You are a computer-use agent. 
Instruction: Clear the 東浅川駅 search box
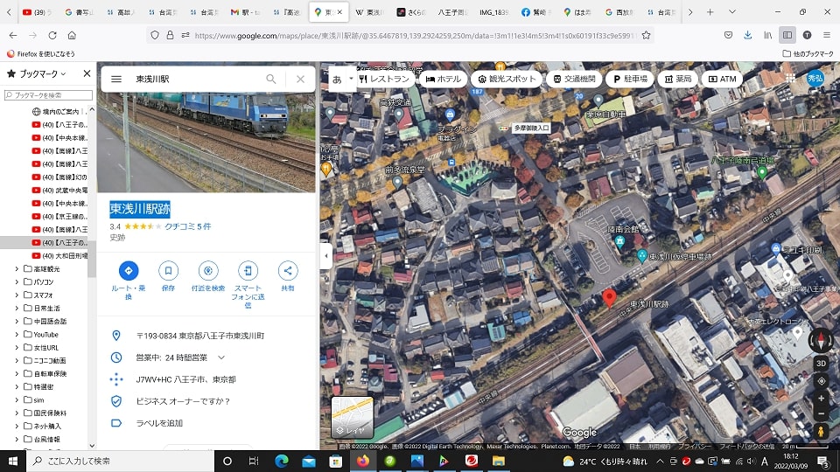[x=300, y=80]
